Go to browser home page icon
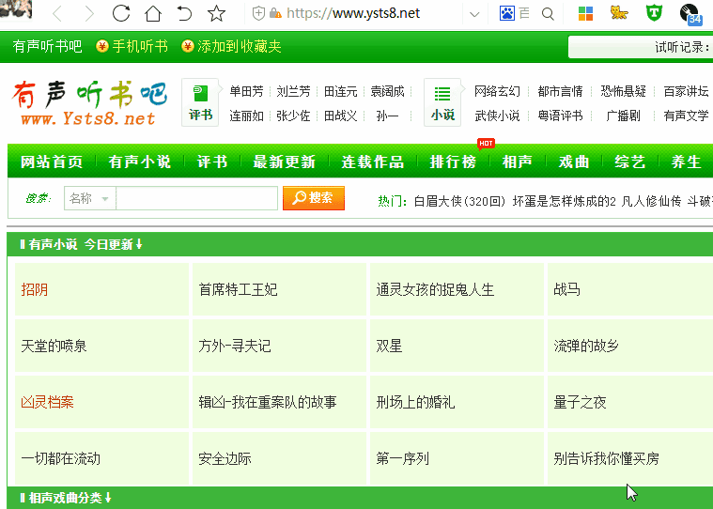713x509 pixels. pyautogui.click(x=153, y=13)
